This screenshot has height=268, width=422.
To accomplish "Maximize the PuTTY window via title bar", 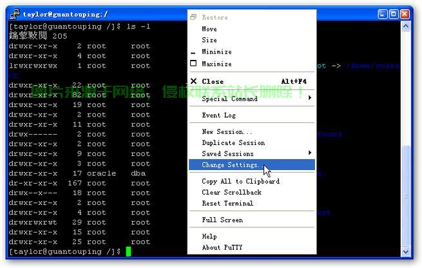I will click(x=394, y=14).
